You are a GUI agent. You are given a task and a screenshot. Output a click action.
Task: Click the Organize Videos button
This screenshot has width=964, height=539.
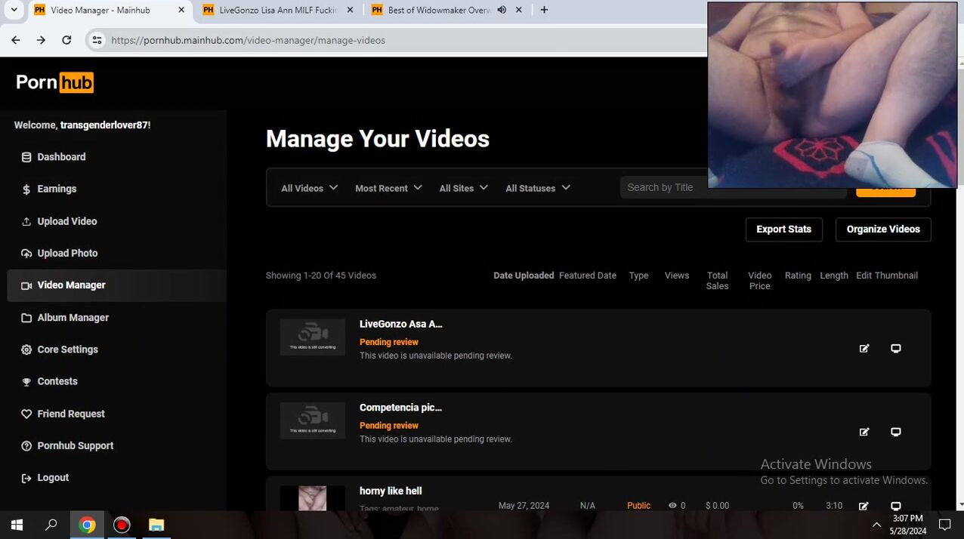click(882, 229)
